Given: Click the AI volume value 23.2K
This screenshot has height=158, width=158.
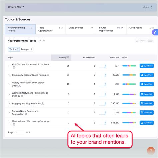Looking at the screenshot, I should click(116, 75).
